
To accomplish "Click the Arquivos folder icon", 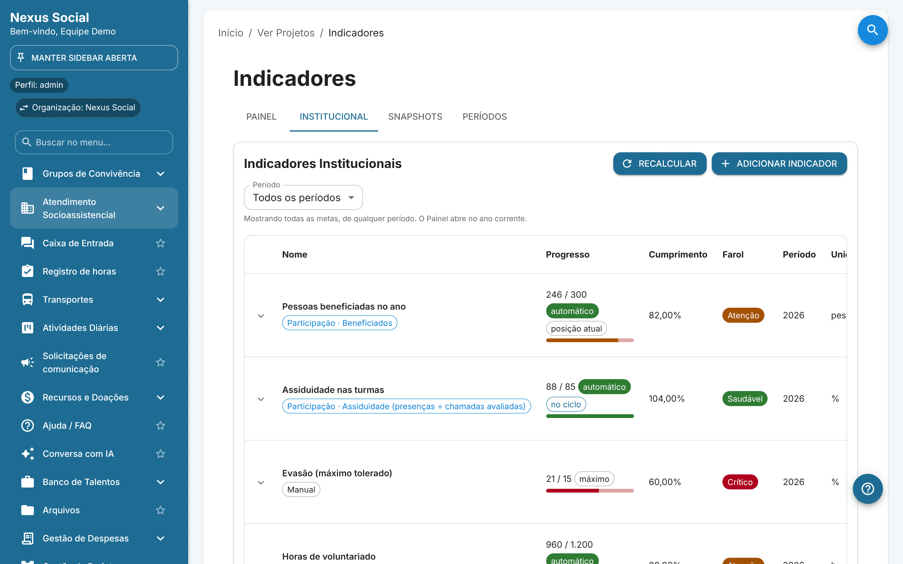I will tap(27, 510).
